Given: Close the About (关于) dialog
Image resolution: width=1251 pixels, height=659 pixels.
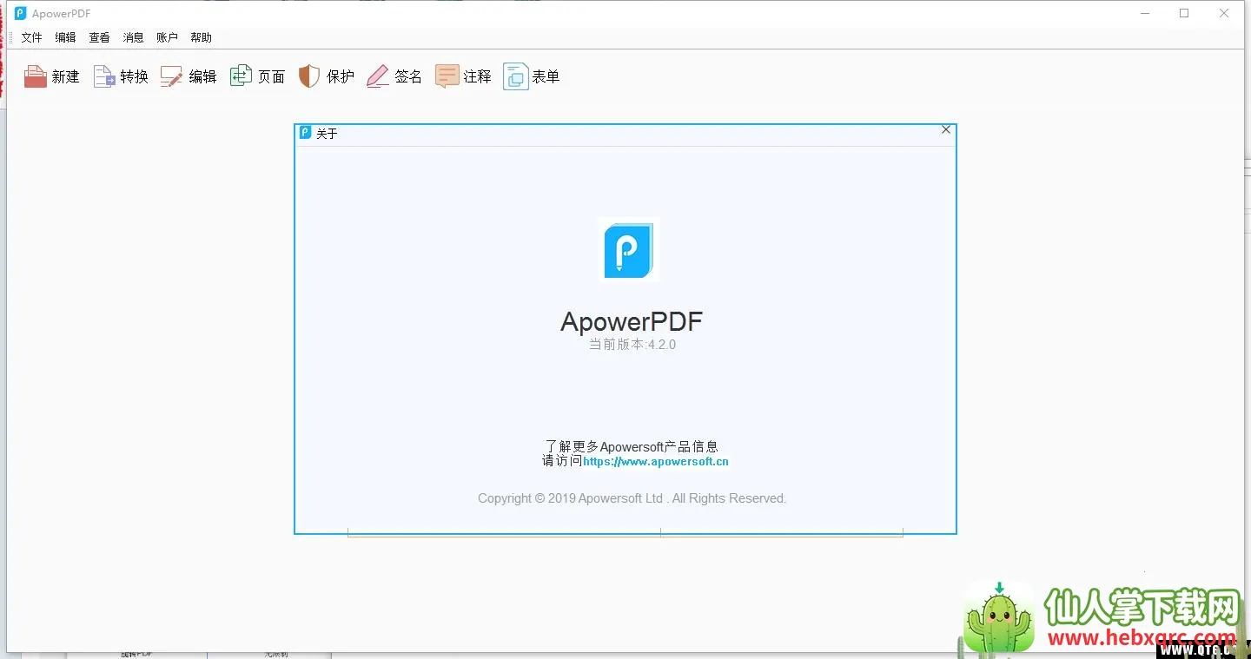Looking at the screenshot, I should click(x=946, y=130).
